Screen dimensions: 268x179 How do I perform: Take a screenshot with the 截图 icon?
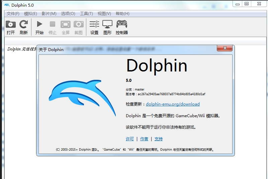[79, 27]
